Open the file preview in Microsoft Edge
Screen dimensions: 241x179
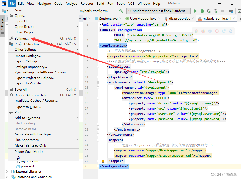(230, 31)
